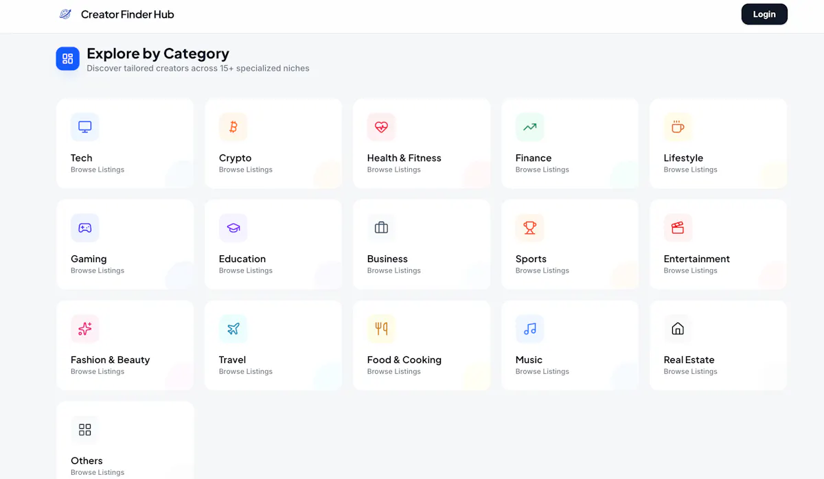Screen dimensions: 824x479
Task: Click the Health & Fitness heart-pulse icon
Action: click(382, 127)
